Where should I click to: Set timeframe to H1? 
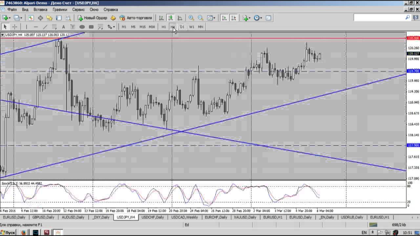164,27
